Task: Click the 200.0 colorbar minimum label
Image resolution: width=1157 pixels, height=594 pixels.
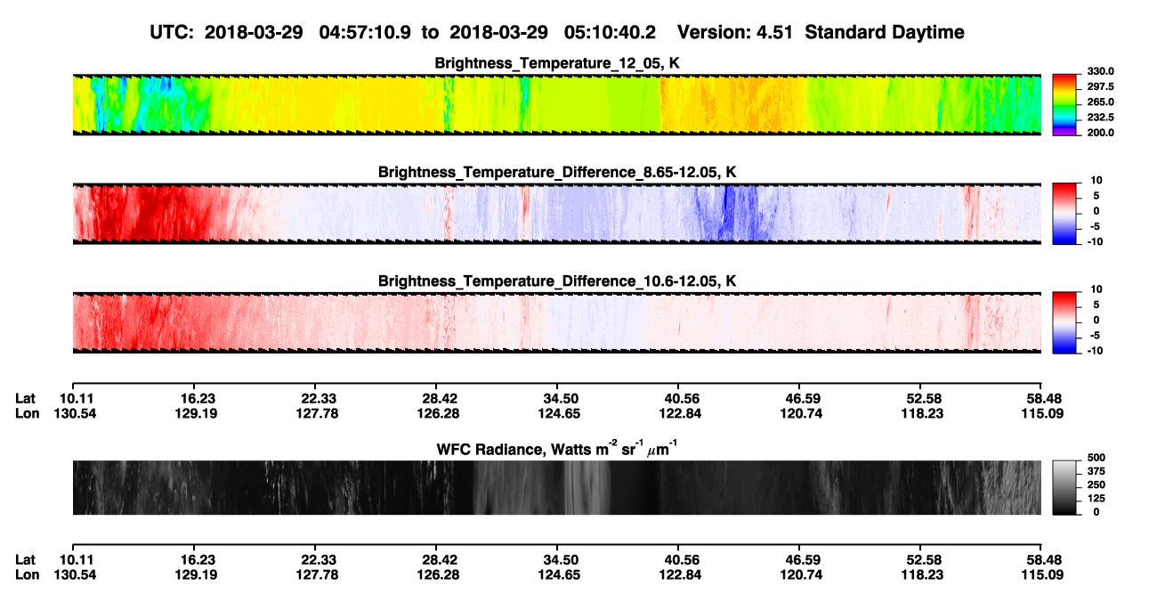Action: click(x=1101, y=133)
